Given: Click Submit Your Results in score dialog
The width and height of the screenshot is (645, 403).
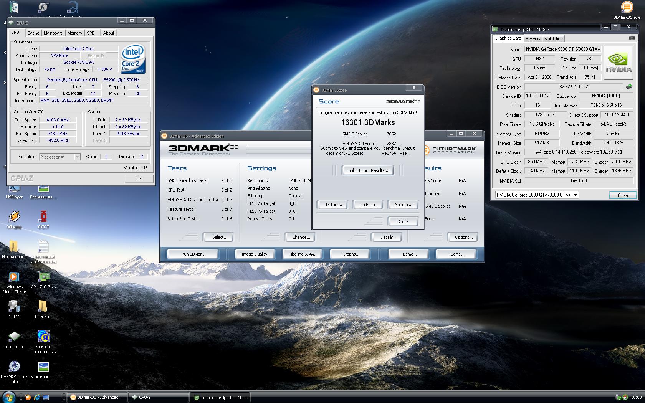Looking at the screenshot, I should pyautogui.click(x=368, y=170).
